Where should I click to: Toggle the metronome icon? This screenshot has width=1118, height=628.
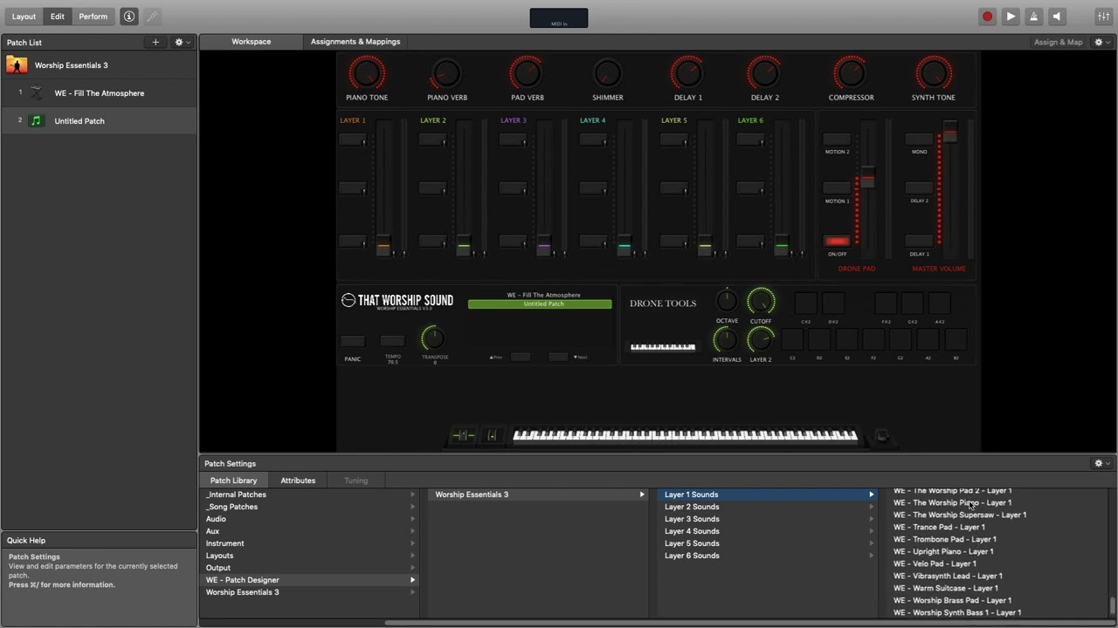click(1034, 17)
